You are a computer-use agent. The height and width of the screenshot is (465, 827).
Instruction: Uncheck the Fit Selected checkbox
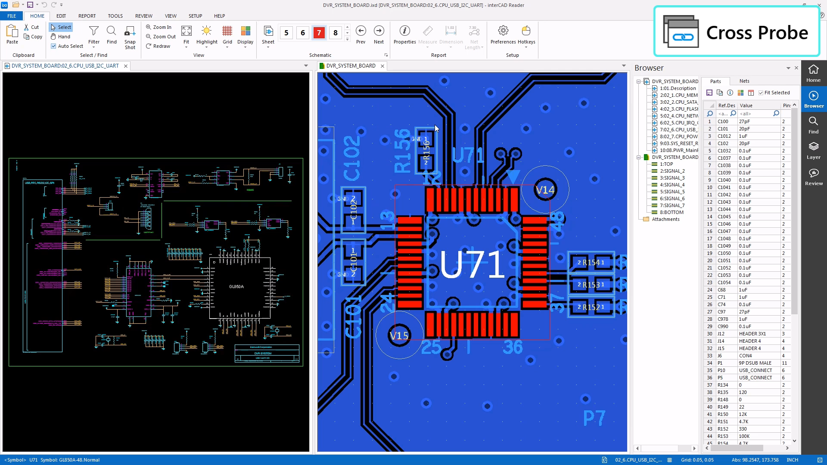(x=761, y=93)
